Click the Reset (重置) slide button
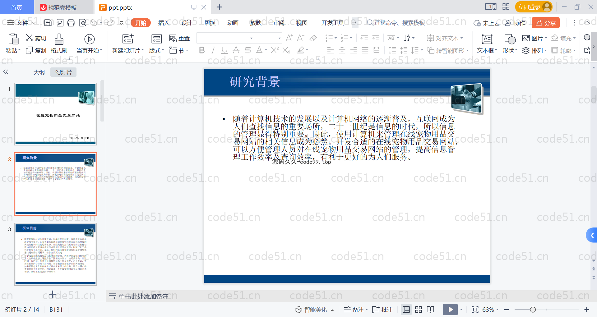597x317 pixels. pyautogui.click(x=179, y=38)
